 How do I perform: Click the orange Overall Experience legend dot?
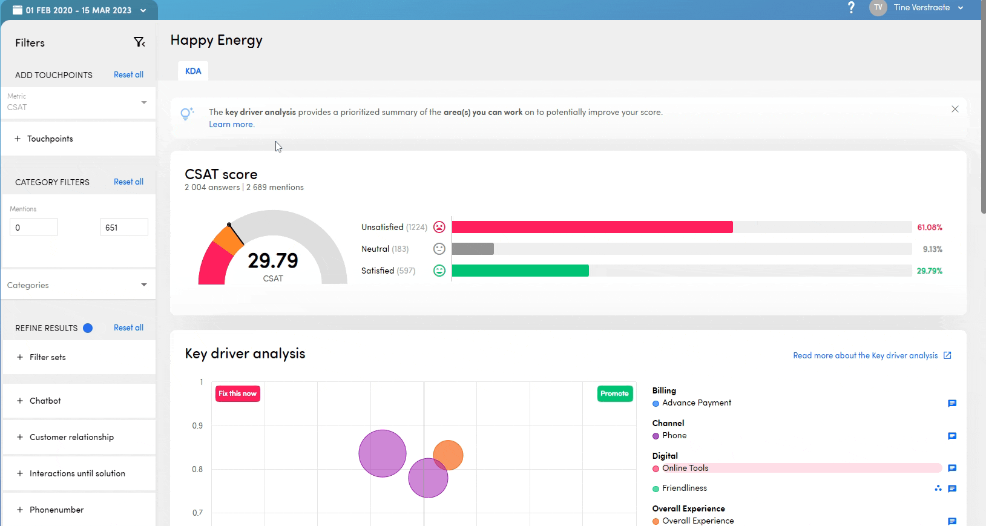click(x=656, y=521)
